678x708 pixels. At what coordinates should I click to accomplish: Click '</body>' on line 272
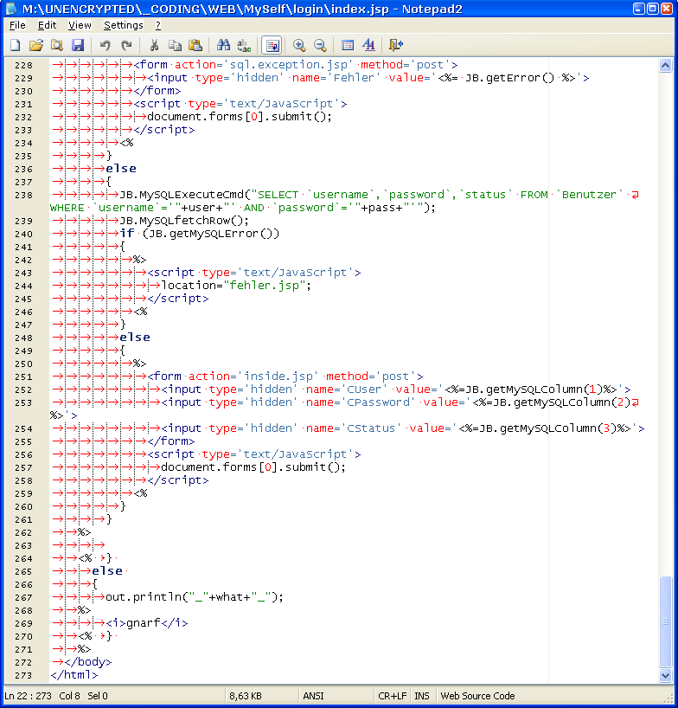88,662
